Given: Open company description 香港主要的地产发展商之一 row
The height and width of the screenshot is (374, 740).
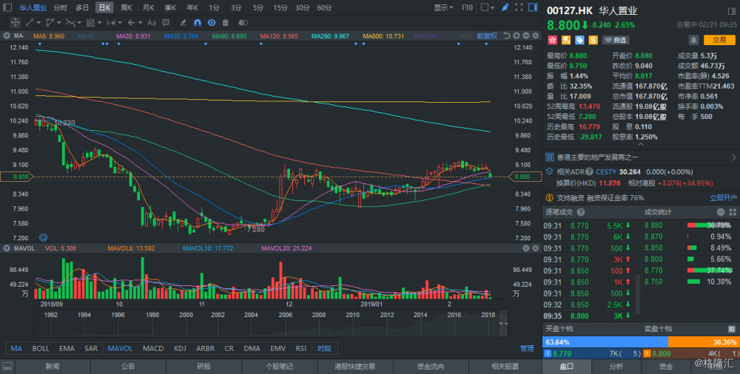Looking at the screenshot, I should [x=642, y=157].
